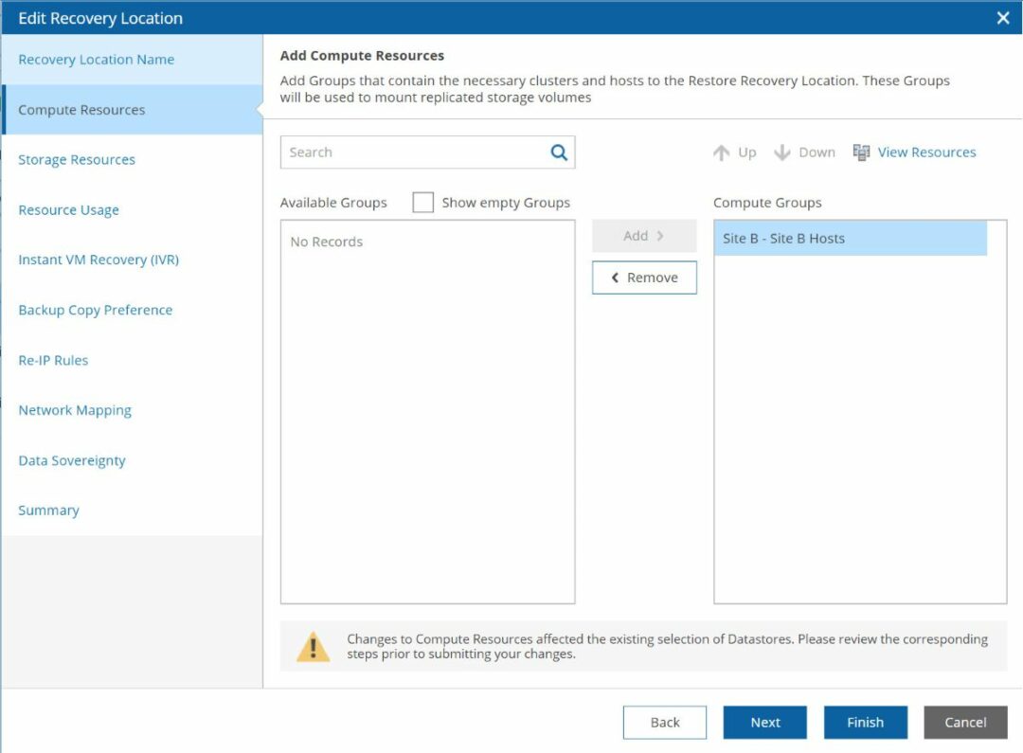Click the View Resources icon
The image size is (1023, 753).
[861, 152]
